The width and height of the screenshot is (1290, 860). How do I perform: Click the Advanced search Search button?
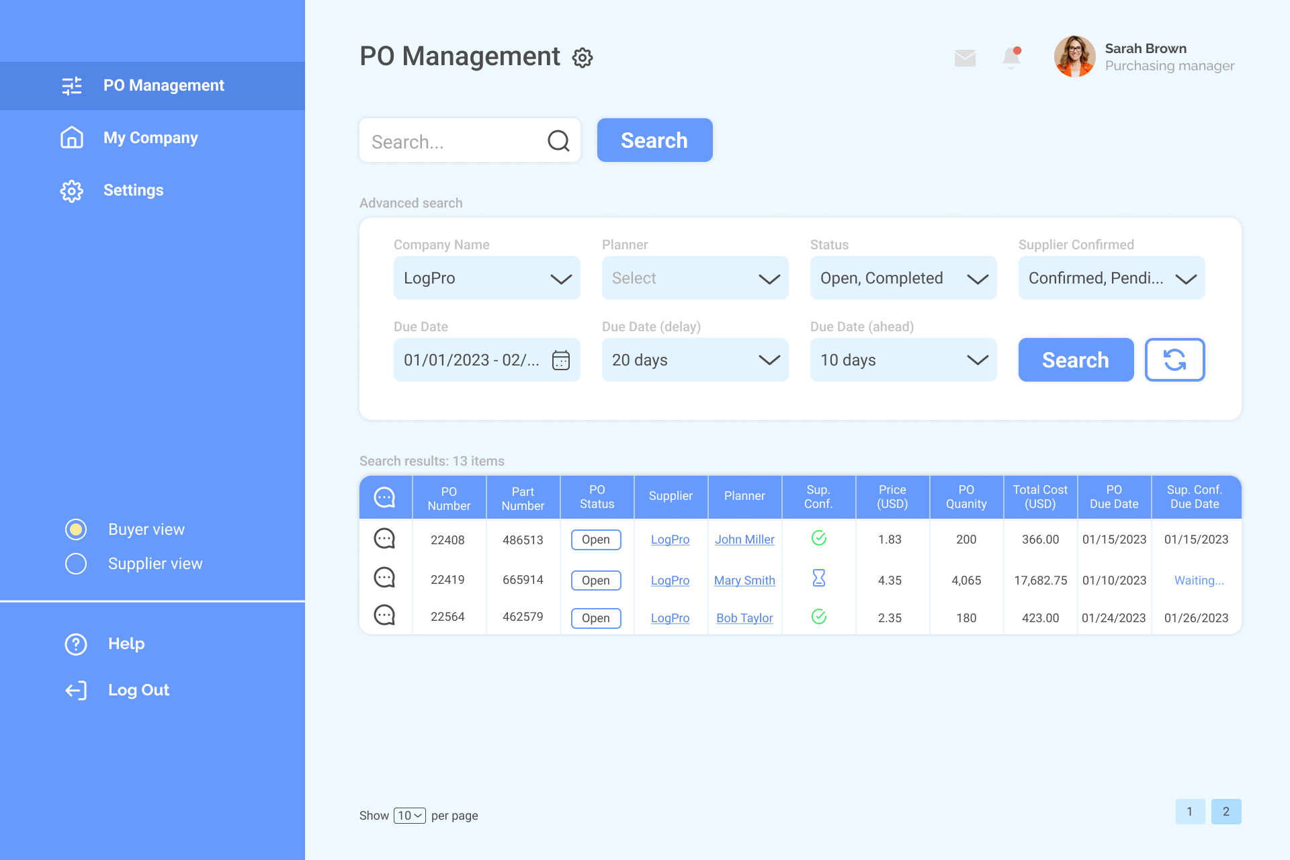(x=1075, y=360)
